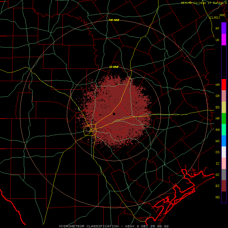Click the IC light pink legend swatch
The height and width of the screenshot is (228, 228).
[224, 163]
